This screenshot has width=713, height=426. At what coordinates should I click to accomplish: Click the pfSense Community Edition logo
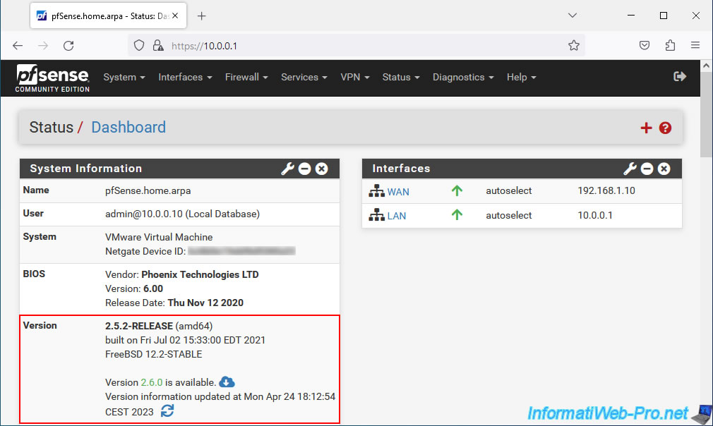[52, 78]
